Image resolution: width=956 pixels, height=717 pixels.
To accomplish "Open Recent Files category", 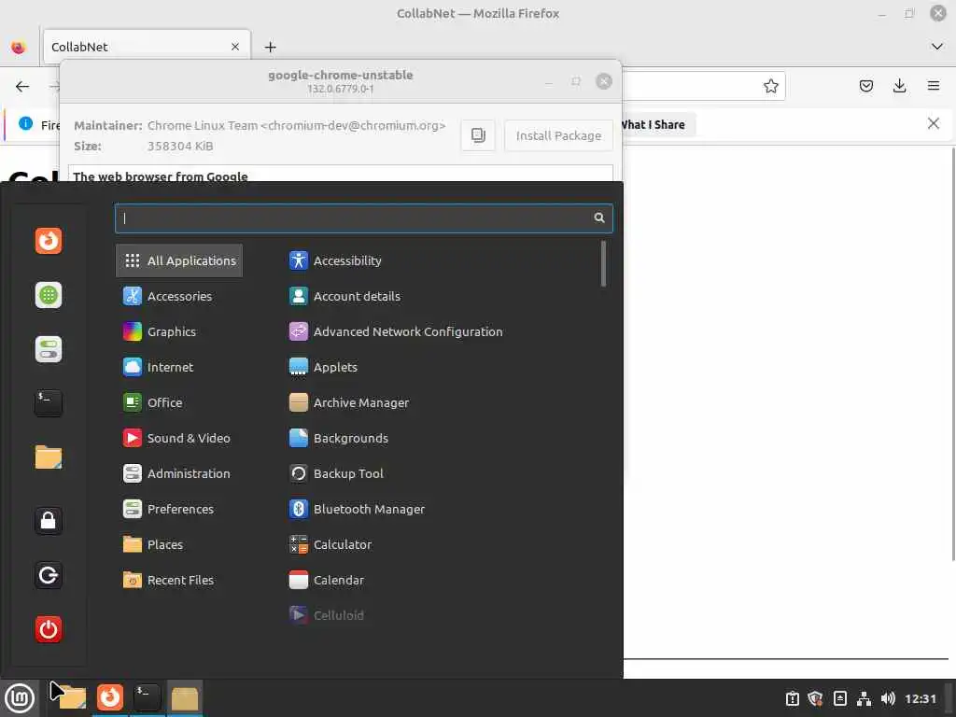I will point(179,580).
